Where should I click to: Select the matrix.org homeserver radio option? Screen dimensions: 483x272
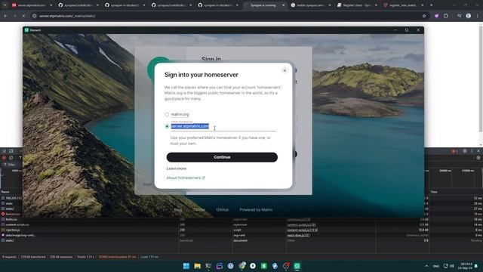click(167, 115)
